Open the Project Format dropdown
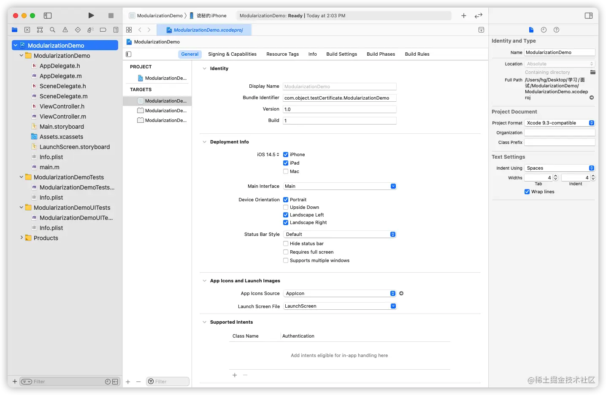The height and width of the screenshot is (395, 606). click(560, 123)
